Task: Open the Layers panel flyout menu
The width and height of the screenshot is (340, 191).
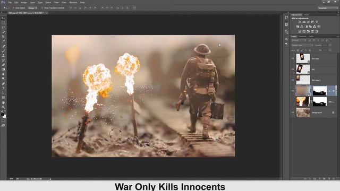Action: (338, 37)
